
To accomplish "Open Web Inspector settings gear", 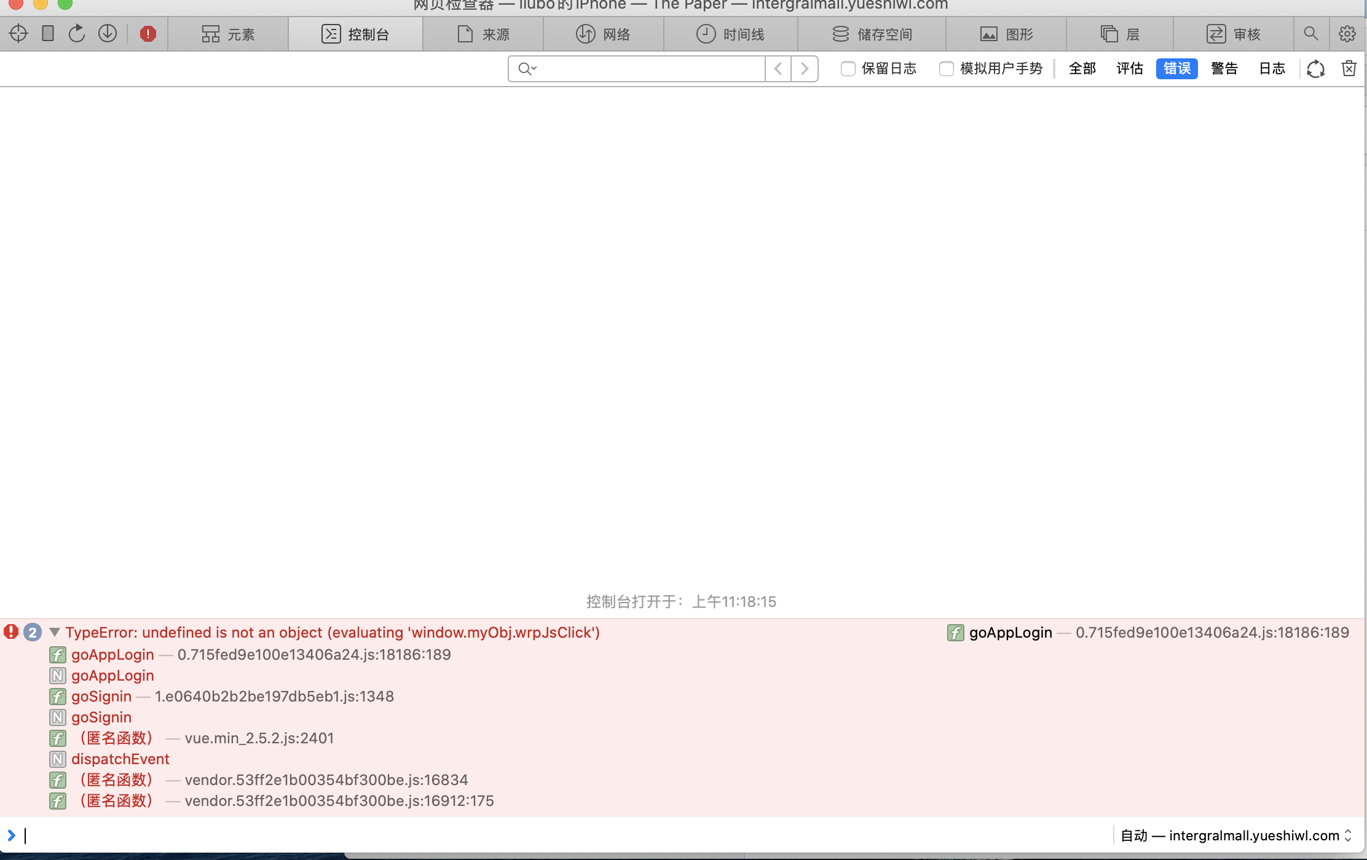I will (1347, 34).
